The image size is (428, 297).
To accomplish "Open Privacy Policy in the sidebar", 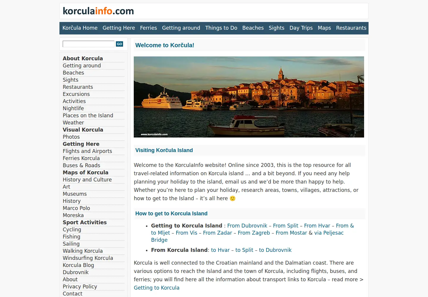I will pos(80,287).
